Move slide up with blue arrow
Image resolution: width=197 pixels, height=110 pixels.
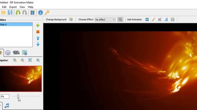(x=38, y=38)
